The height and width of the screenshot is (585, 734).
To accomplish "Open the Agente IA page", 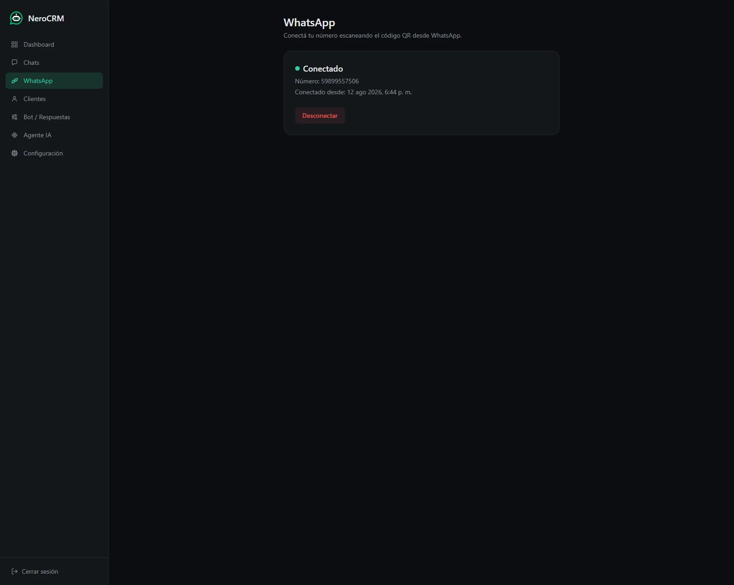I will pos(54,135).
